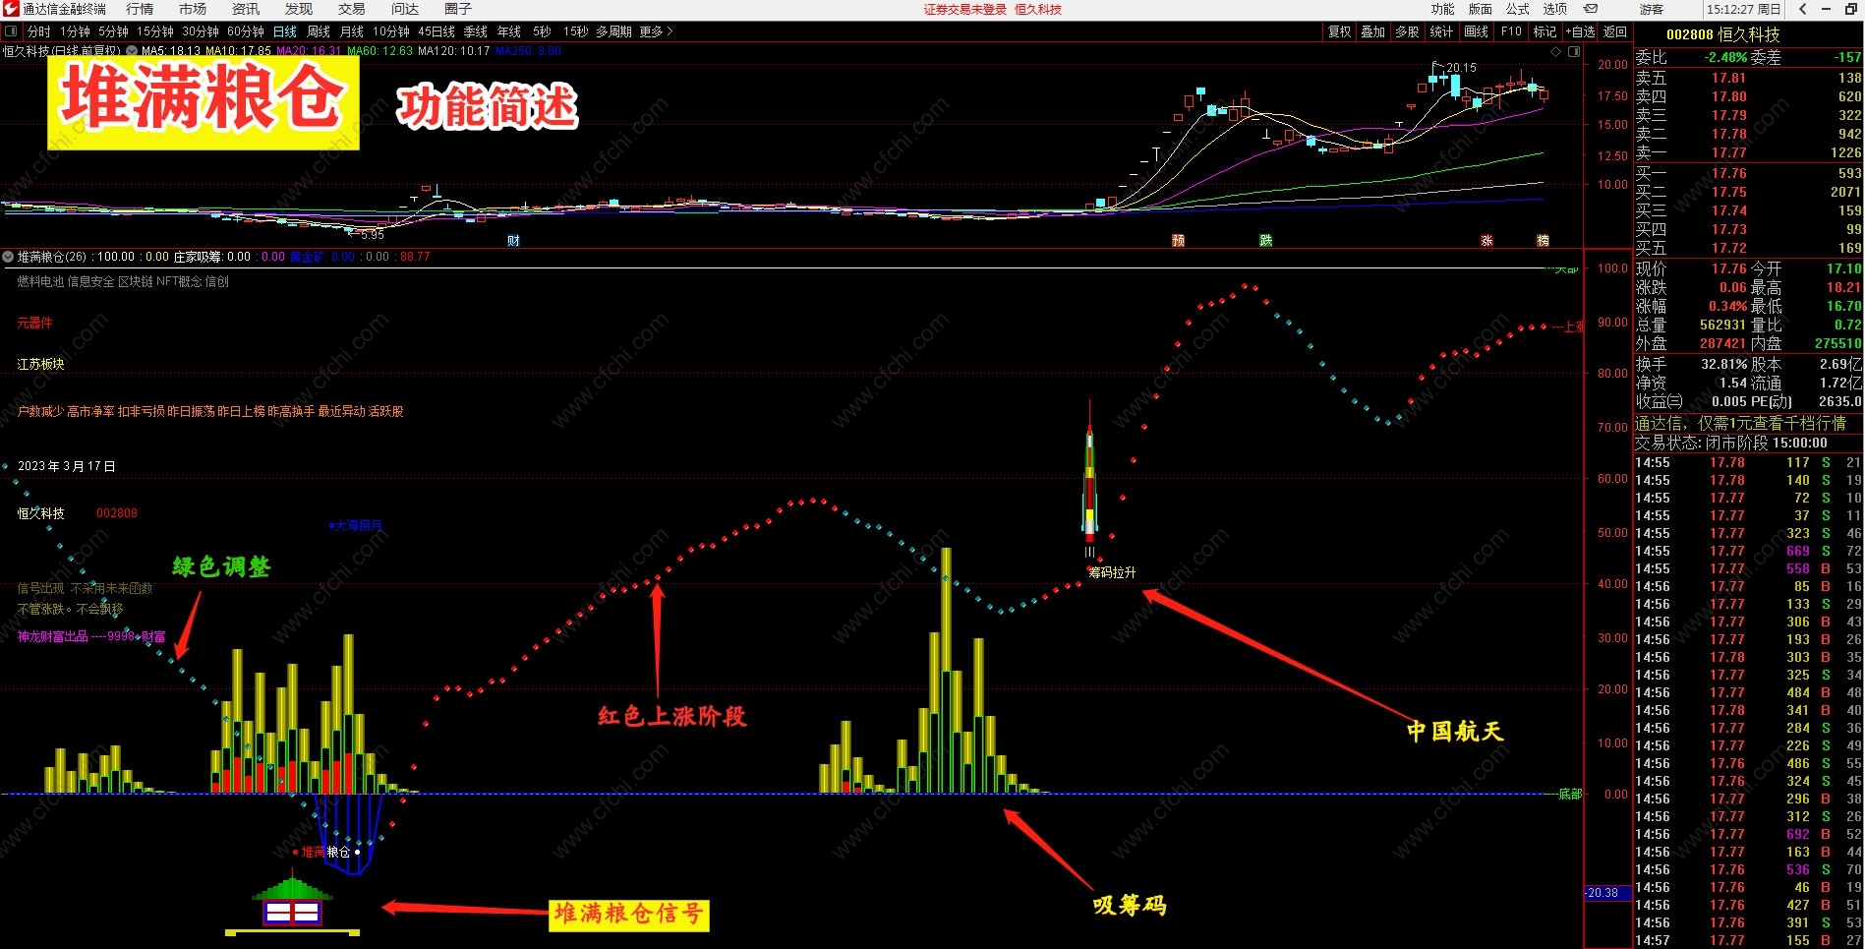Add stock with the +自选 button

tap(1581, 31)
